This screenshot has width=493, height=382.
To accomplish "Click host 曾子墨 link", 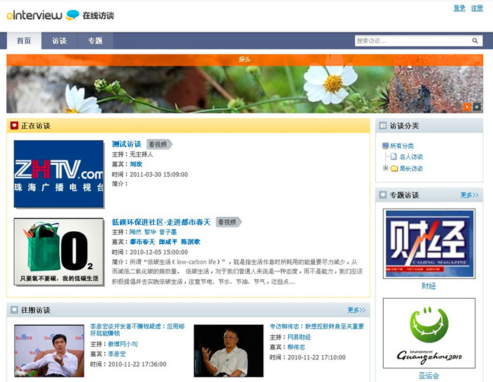I will point(168,232).
